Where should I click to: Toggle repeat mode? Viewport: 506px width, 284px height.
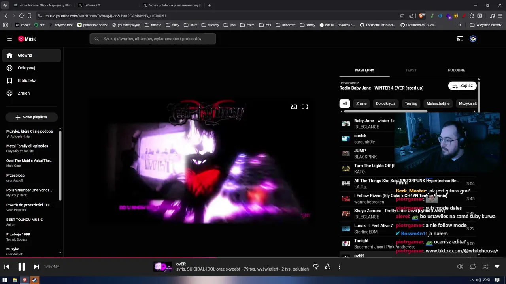click(473, 267)
